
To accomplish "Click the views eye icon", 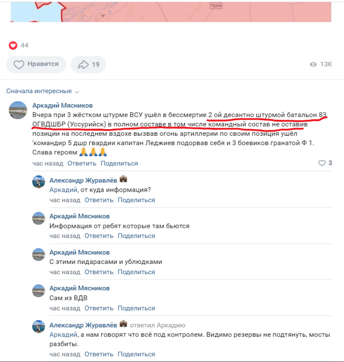I will 313,64.
